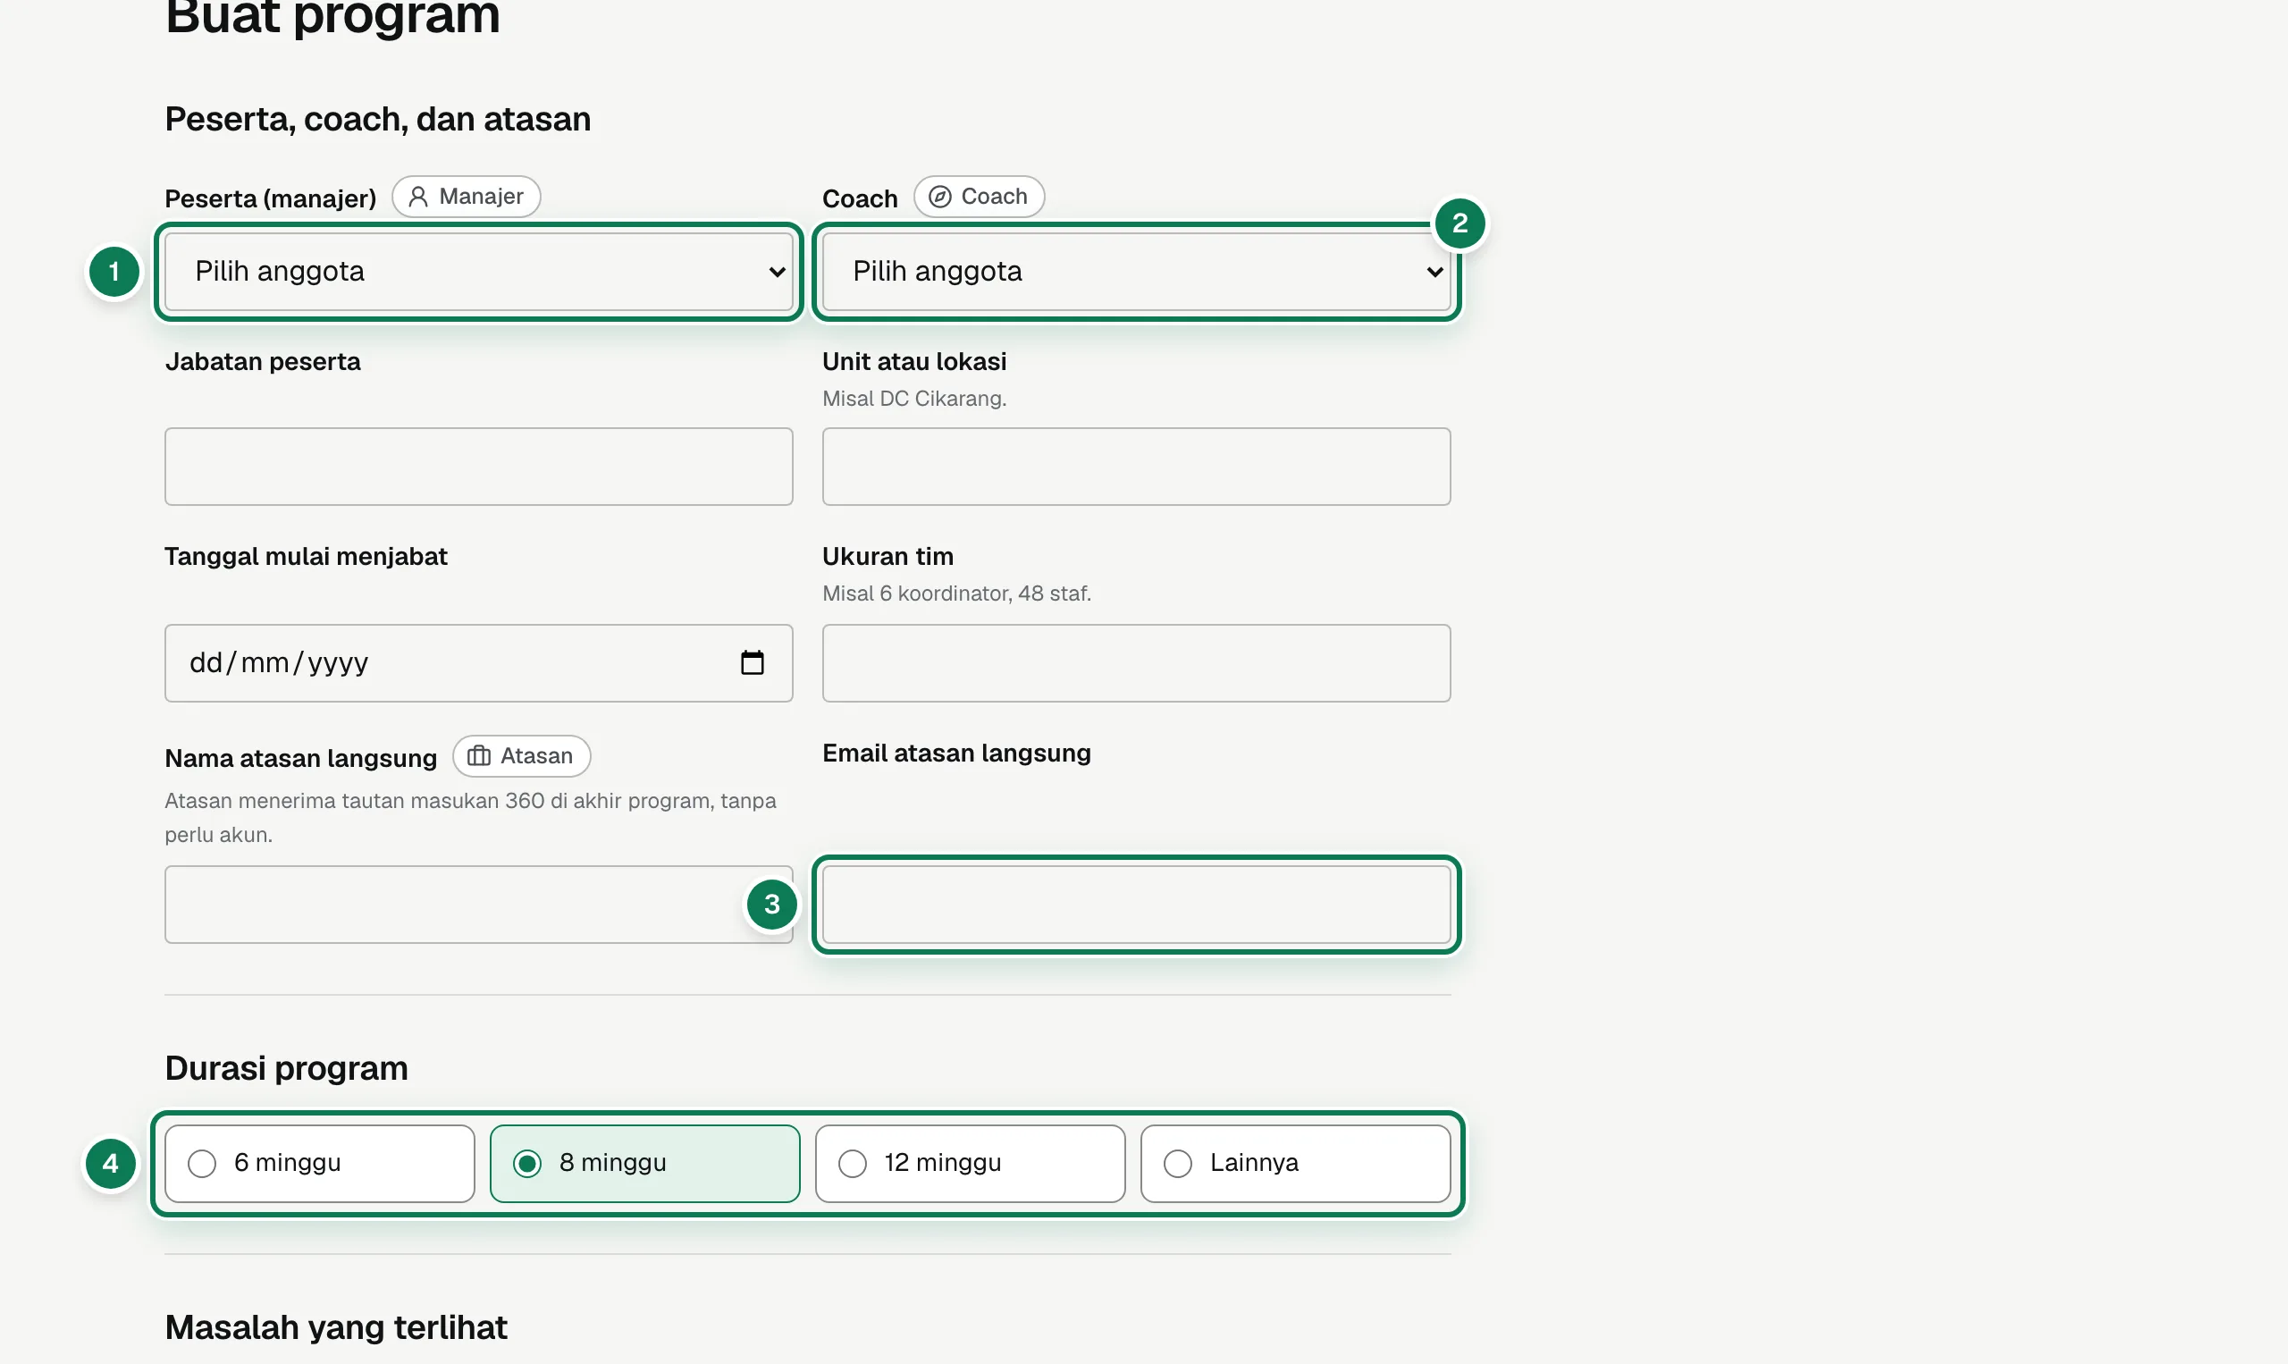Open the Peserta (manajer) Pilih anggota dropdown
Viewport: 2288px width, 1364px height.
click(x=479, y=271)
